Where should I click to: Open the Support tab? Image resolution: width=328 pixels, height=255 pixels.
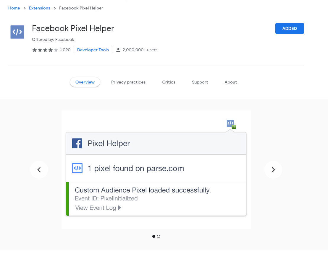pyautogui.click(x=200, y=82)
